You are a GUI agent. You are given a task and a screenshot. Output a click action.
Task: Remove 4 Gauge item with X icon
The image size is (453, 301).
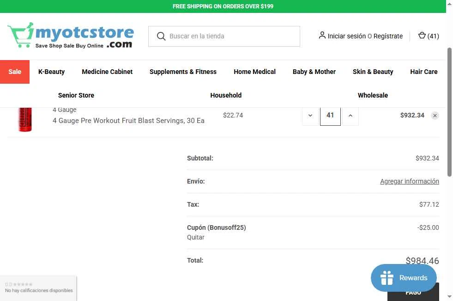click(x=435, y=116)
